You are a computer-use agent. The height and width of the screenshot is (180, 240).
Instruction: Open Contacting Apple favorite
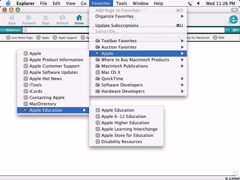pos(53,97)
